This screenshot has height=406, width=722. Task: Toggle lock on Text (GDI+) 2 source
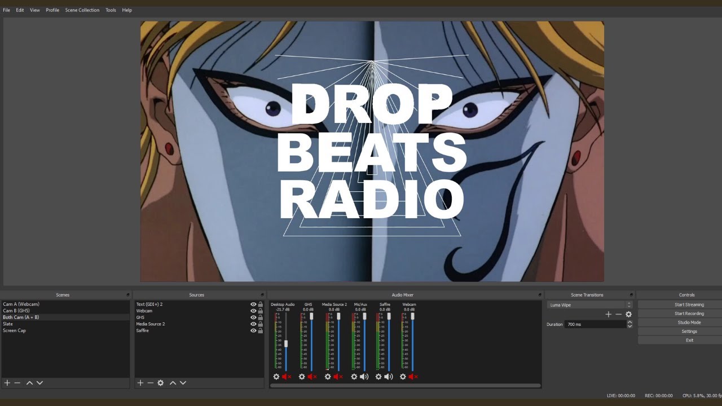pyautogui.click(x=261, y=304)
